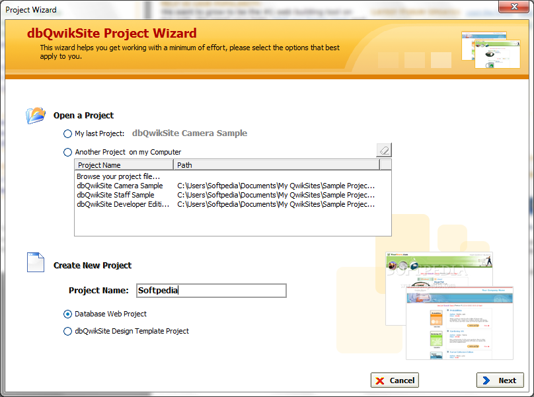Viewport: 534px width, 397px height.
Task: Select the Browse your project file... row
Action: [x=118, y=176]
